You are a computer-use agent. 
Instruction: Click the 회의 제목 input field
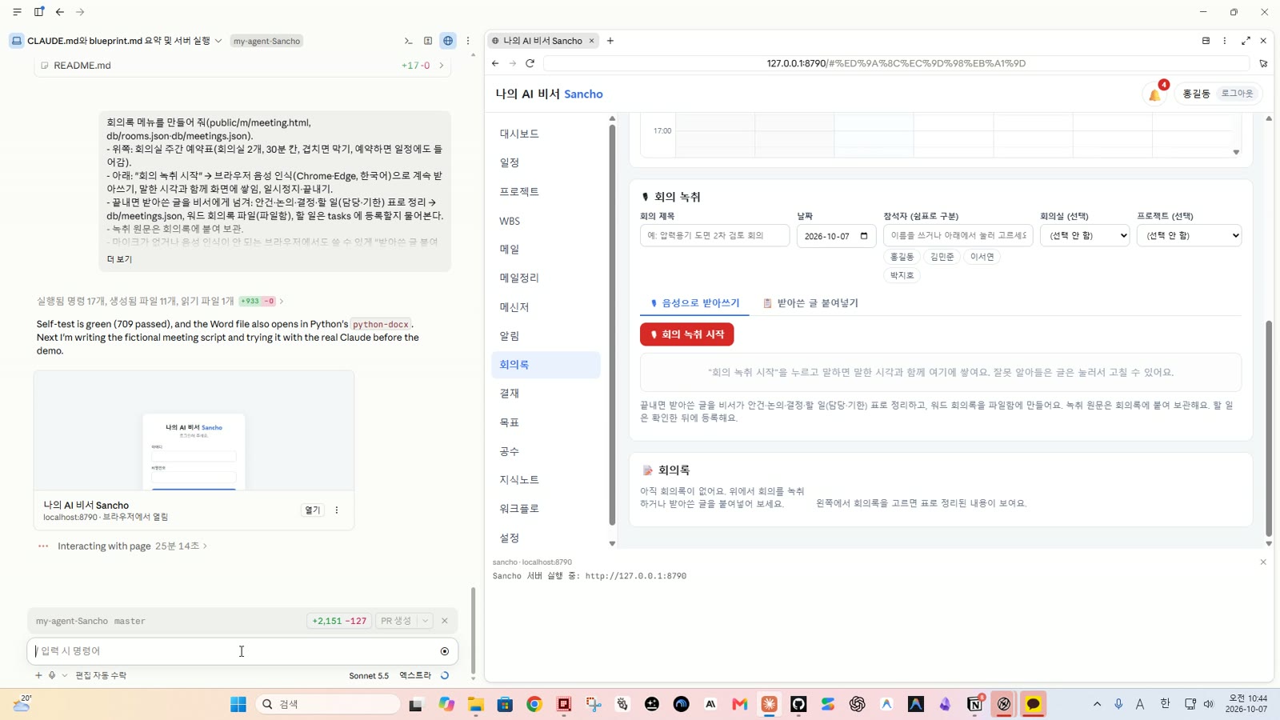coord(714,235)
